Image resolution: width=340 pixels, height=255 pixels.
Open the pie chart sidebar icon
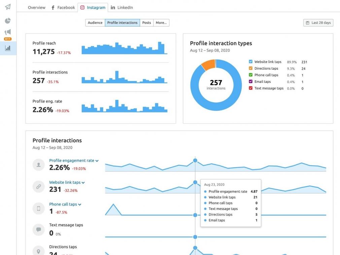tap(8, 21)
